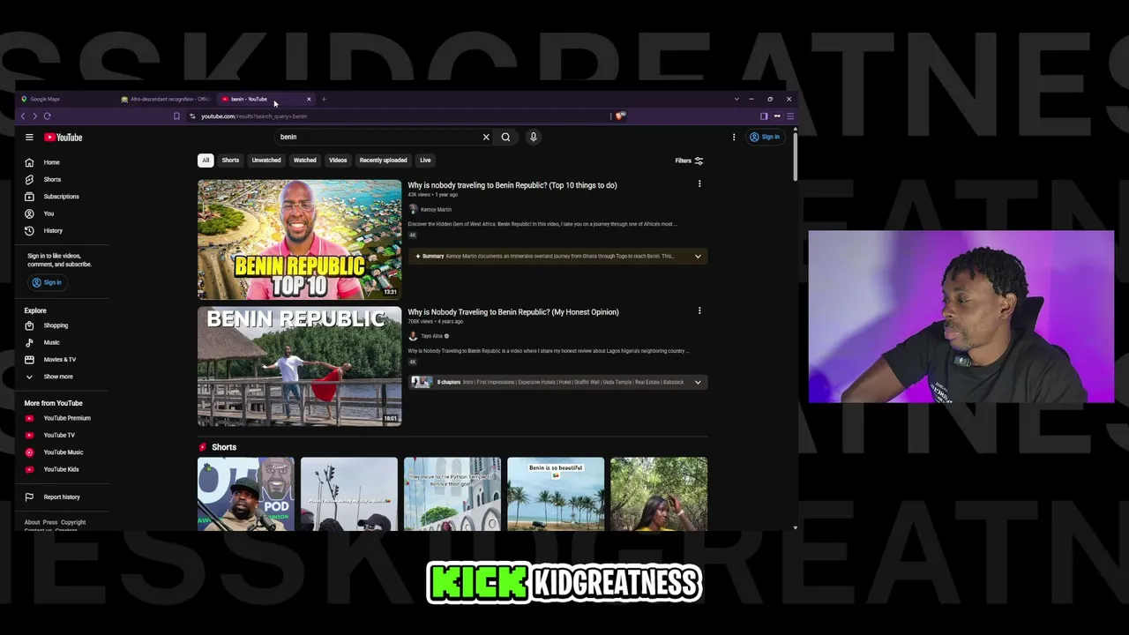Select the Unwatched filter chip
The image size is (1129, 635).
pyautogui.click(x=266, y=161)
